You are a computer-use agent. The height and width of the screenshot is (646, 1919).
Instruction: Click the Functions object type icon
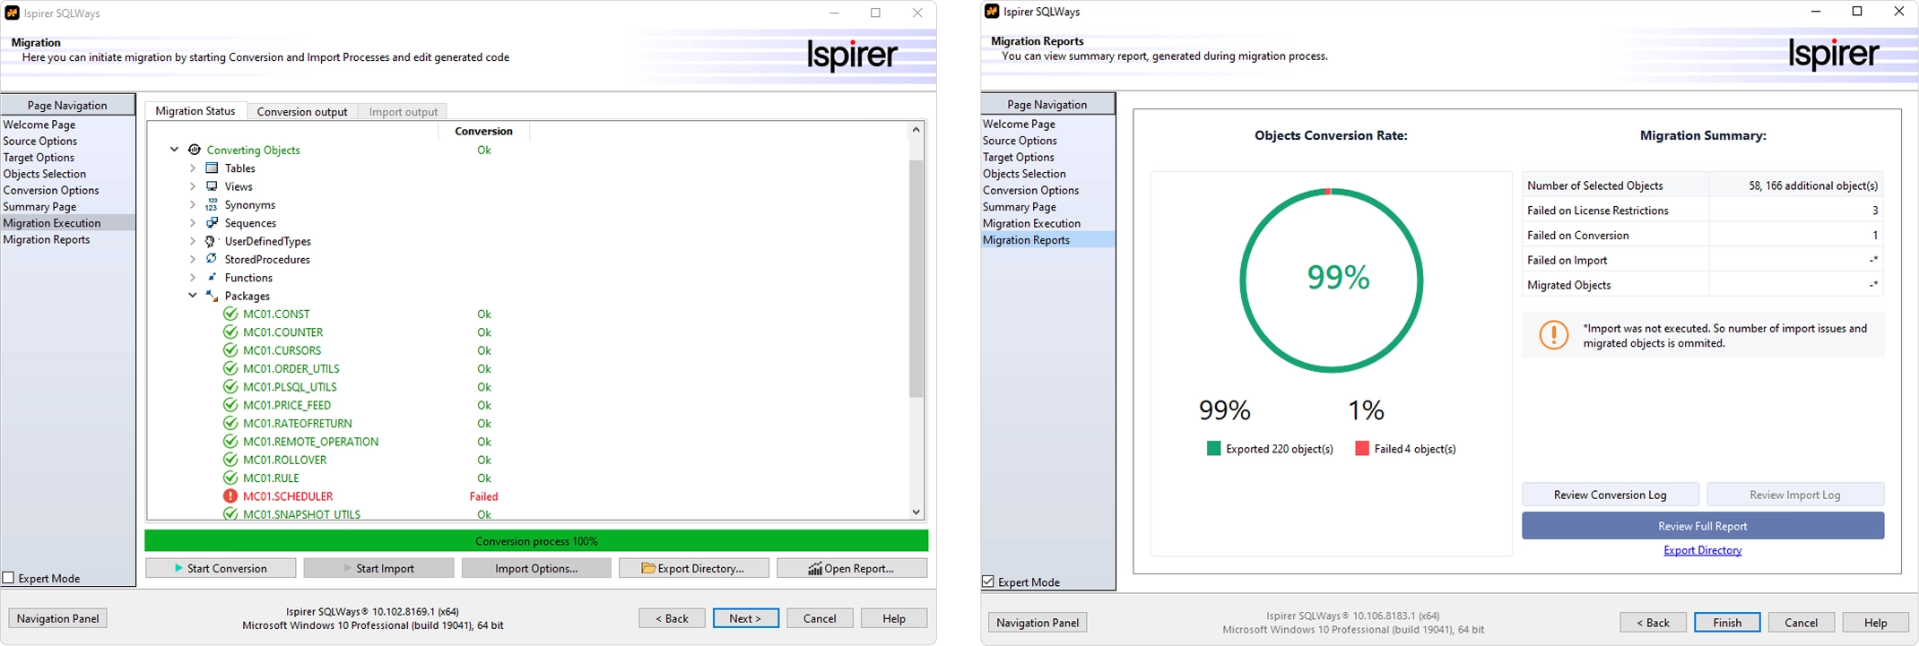click(x=212, y=278)
